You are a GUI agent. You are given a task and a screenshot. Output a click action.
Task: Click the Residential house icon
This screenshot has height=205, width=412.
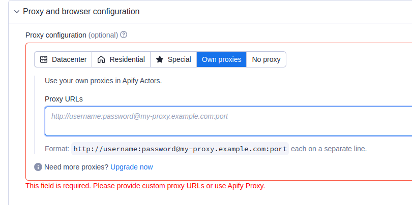tap(101, 59)
